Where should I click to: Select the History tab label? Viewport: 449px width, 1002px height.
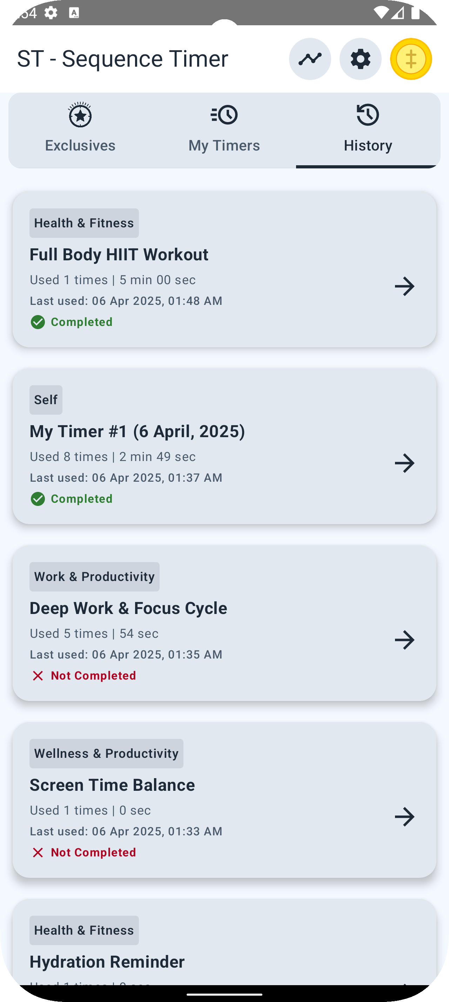[x=368, y=146]
